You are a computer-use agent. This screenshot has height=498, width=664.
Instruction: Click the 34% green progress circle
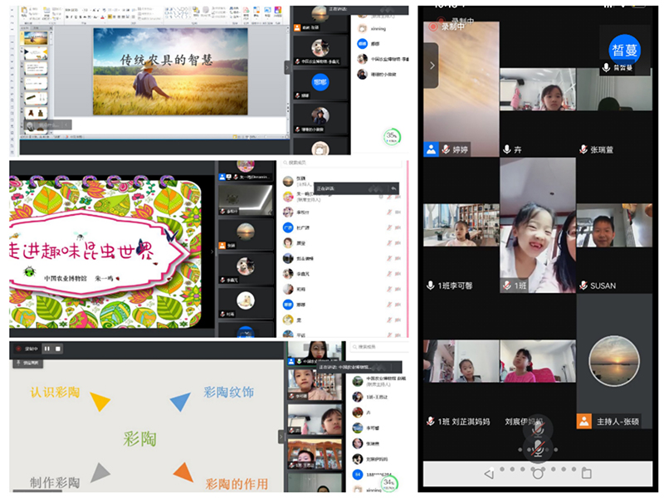pyautogui.click(x=388, y=483)
